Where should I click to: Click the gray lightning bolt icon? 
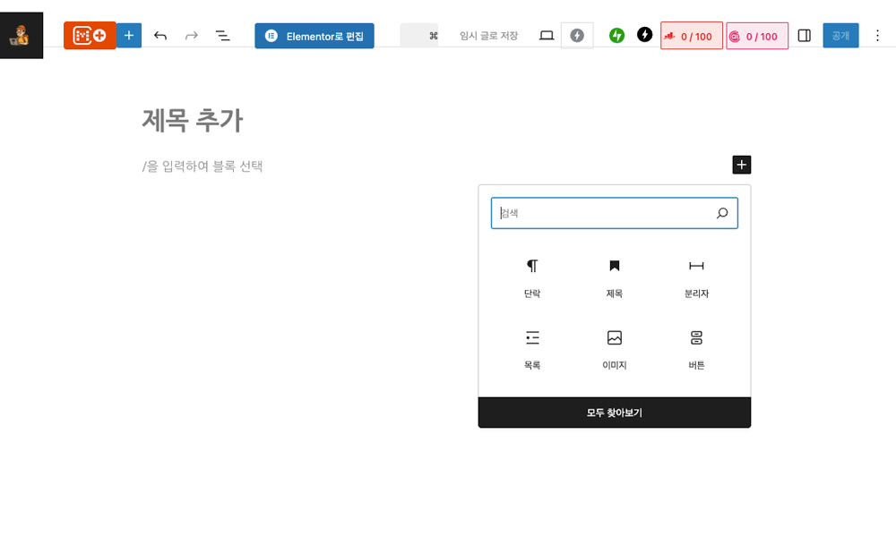[x=577, y=36]
